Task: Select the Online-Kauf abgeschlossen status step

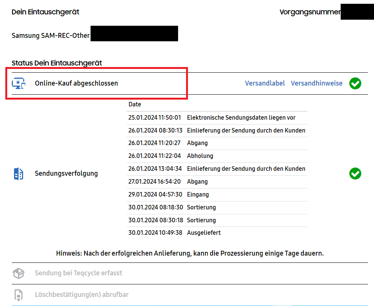Action: [x=76, y=83]
